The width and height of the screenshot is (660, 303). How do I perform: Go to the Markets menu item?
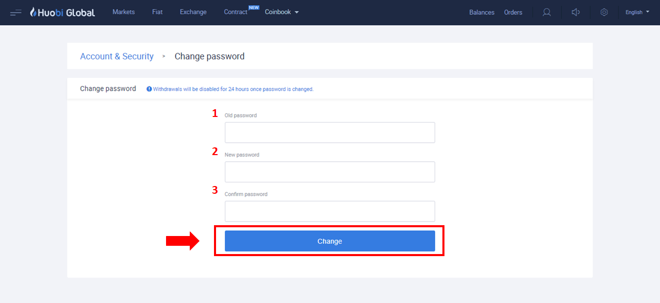(x=124, y=12)
